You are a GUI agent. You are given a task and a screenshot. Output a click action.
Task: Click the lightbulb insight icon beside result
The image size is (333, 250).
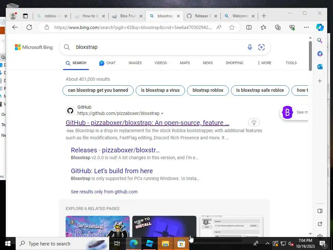[254, 122]
